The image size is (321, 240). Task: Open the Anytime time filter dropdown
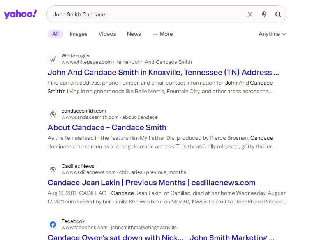(272, 34)
